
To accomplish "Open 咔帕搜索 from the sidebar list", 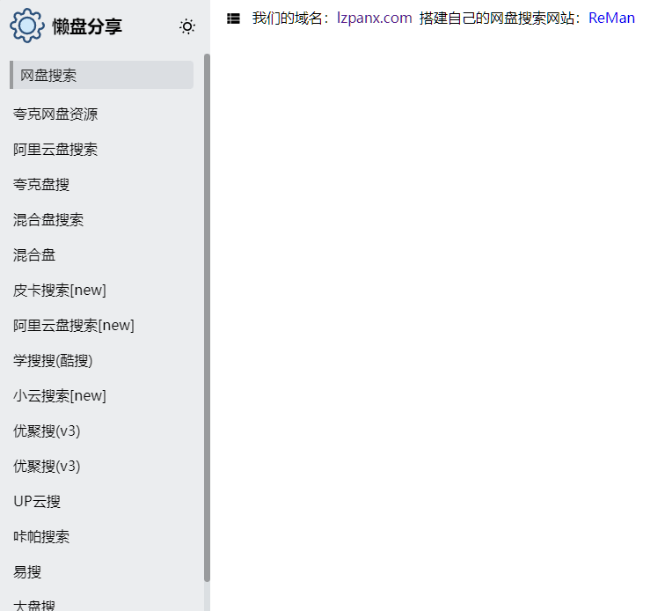I will tap(41, 537).
